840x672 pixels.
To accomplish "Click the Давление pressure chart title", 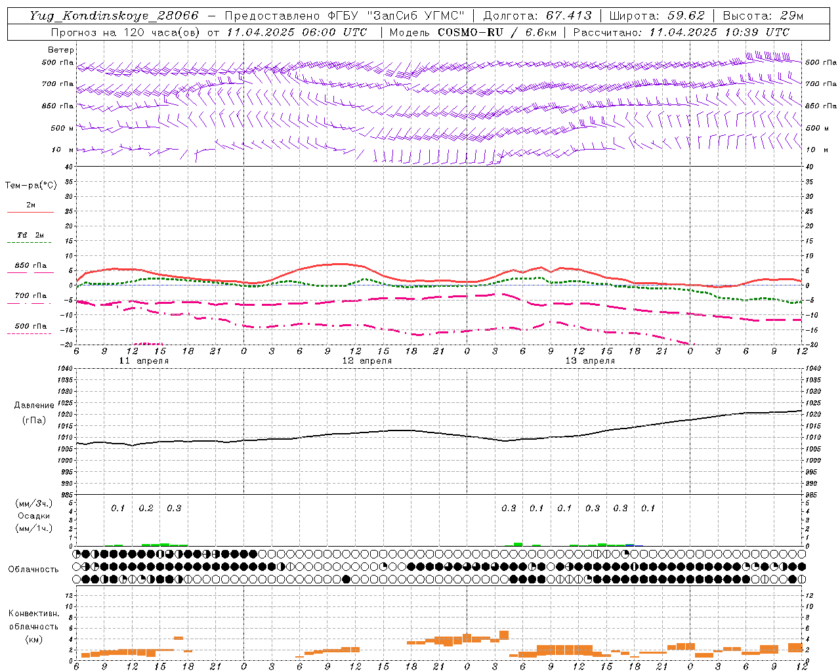I will pos(34,406).
